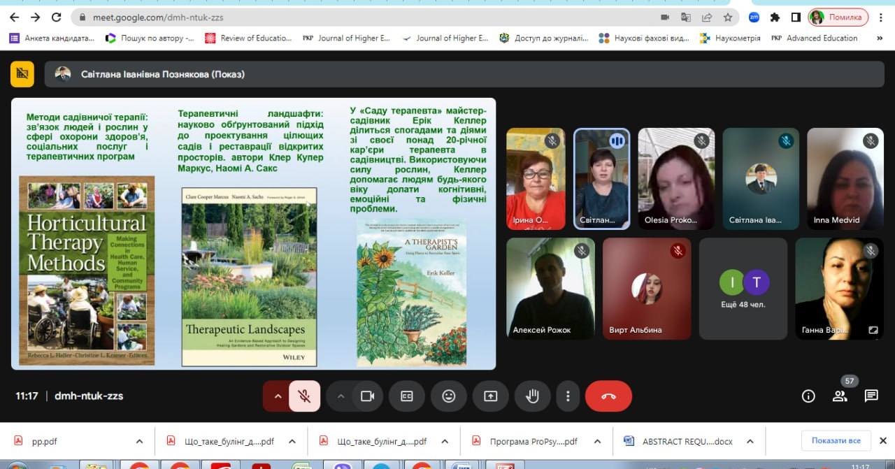Click the camera permission icon in address bar

coord(665,17)
